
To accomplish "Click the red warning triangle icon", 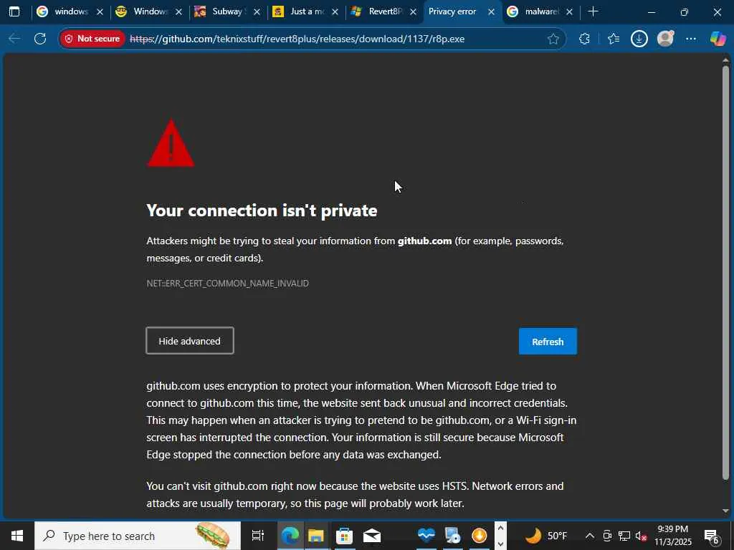I will 171,143.
